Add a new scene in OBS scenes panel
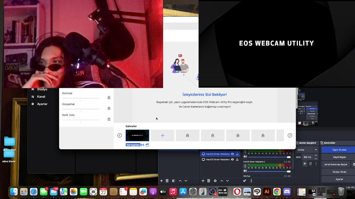This screenshot has width=355, height=199. point(161,181)
